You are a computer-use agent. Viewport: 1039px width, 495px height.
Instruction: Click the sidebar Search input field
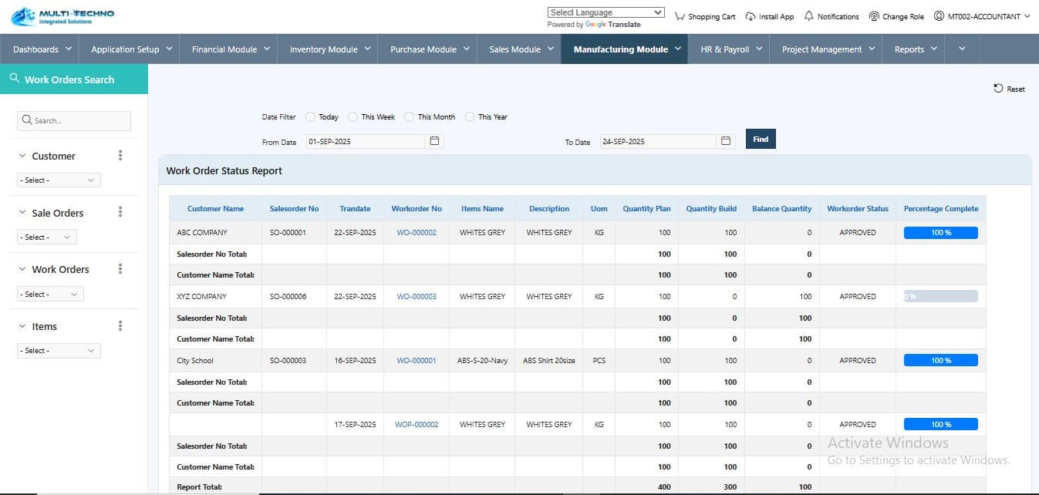(x=74, y=121)
